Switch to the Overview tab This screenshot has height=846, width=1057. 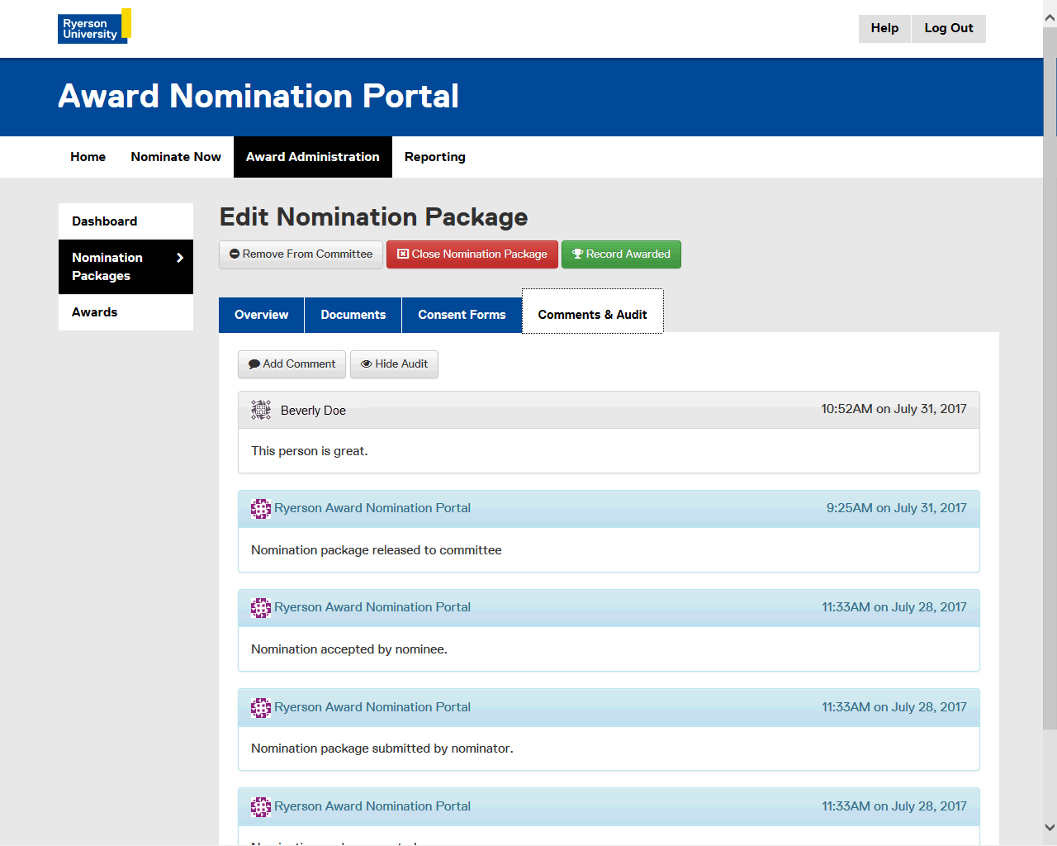tap(261, 315)
